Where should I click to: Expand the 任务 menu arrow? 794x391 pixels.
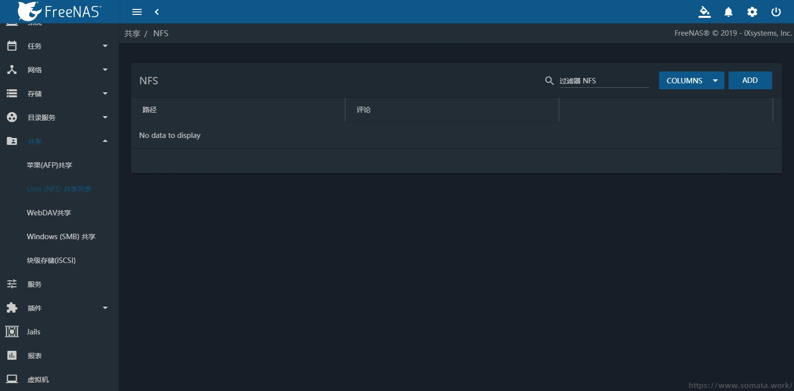point(105,46)
